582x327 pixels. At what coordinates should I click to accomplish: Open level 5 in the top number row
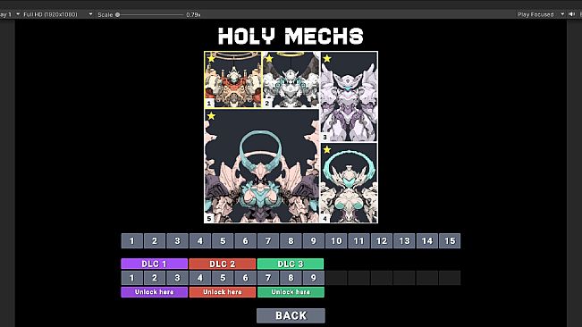tap(223, 241)
